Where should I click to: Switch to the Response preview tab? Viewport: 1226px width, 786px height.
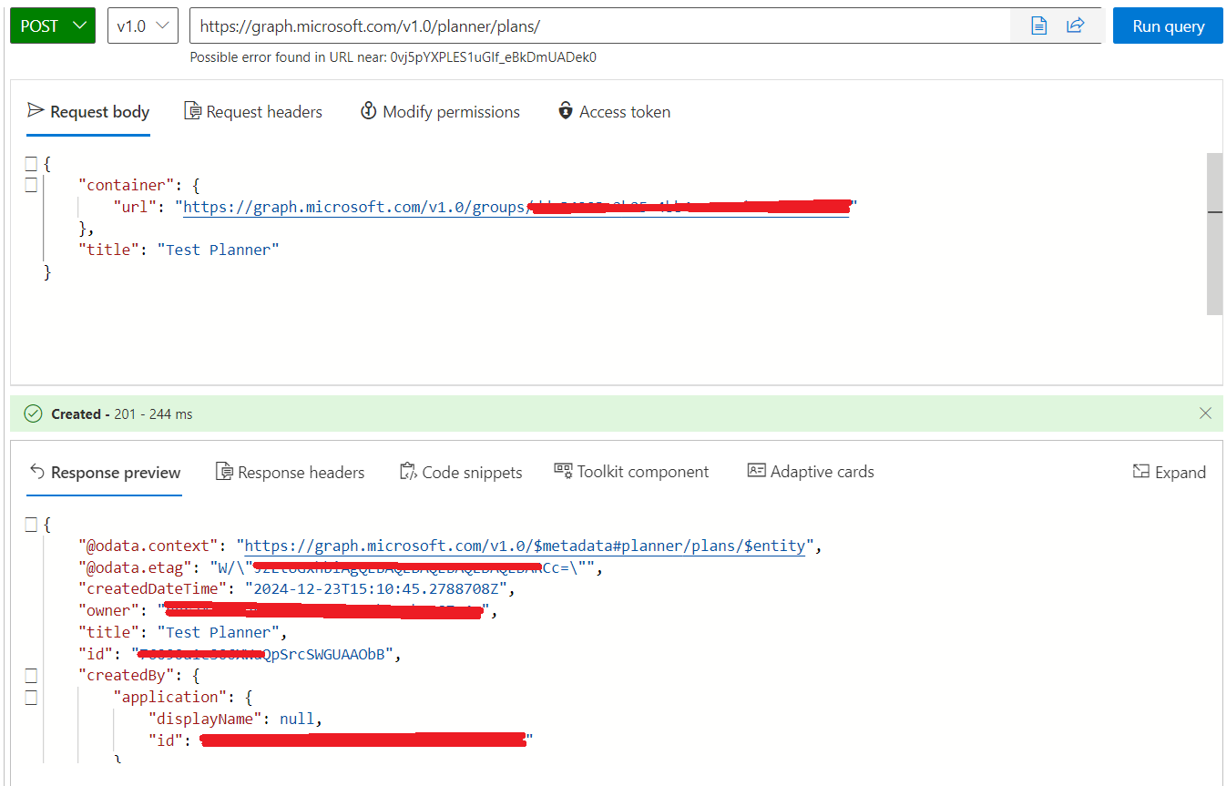(104, 473)
